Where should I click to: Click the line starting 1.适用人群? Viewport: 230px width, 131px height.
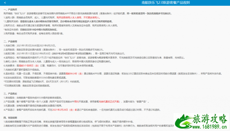[52, 17]
